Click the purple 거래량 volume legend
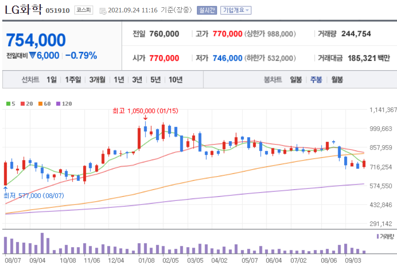 point(386,236)
